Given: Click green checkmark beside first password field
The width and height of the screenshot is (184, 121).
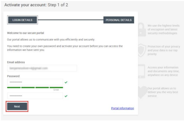Looking at the screenshot, I should tap(66, 82).
